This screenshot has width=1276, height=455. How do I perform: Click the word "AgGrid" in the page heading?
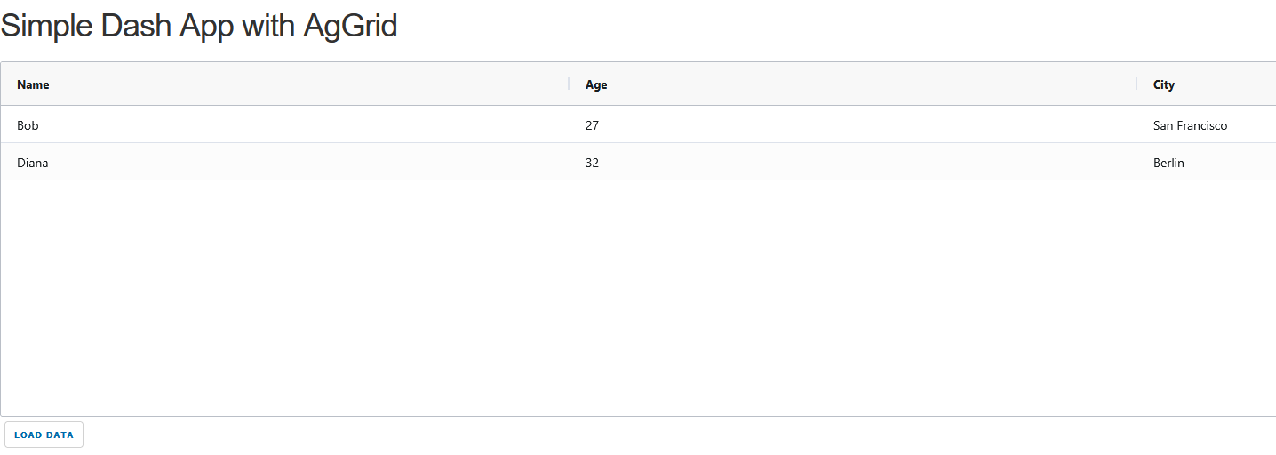click(x=350, y=26)
